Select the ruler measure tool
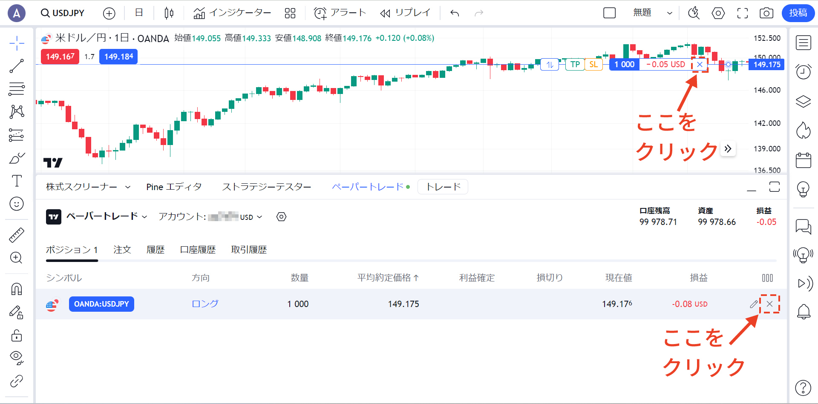818x404 pixels. click(x=17, y=235)
